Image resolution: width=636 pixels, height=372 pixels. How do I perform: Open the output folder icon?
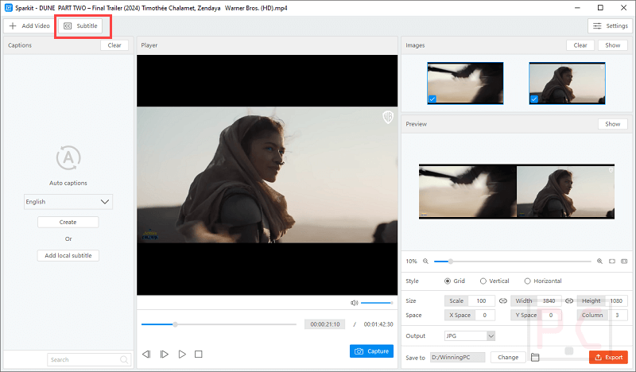click(535, 357)
